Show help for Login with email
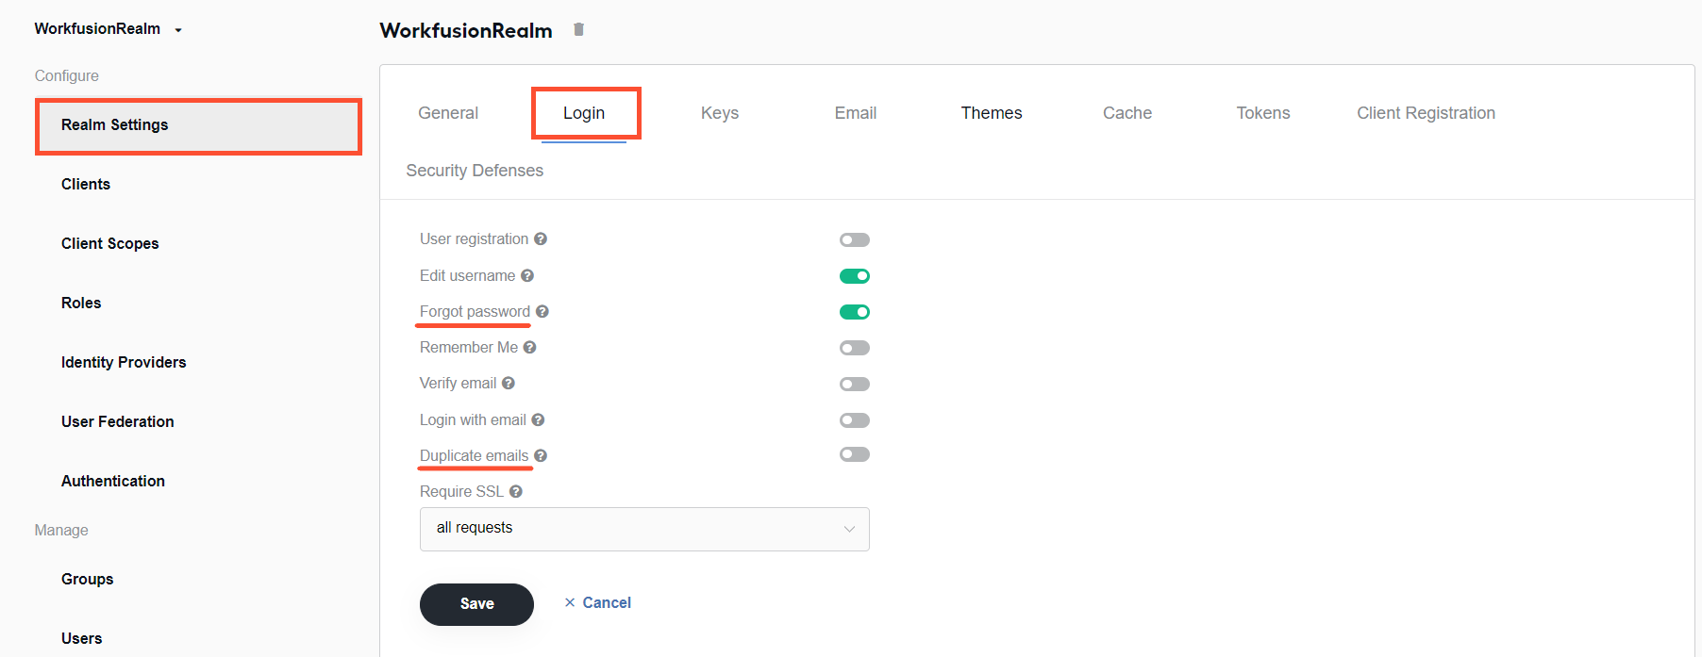Image resolution: width=1702 pixels, height=657 pixels. (x=538, y=420)
